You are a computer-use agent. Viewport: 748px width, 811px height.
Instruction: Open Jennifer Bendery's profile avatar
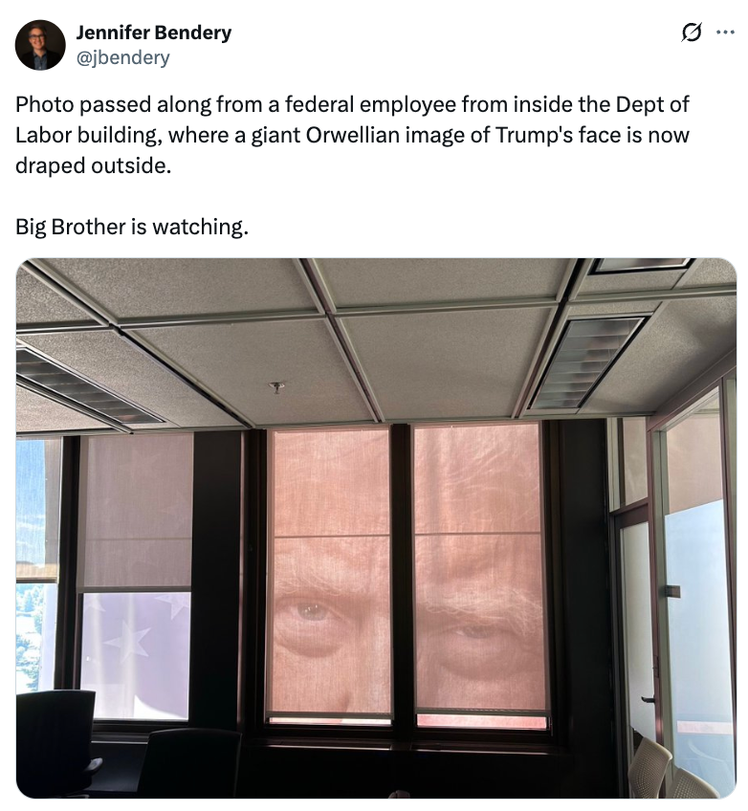pos(40,45)
